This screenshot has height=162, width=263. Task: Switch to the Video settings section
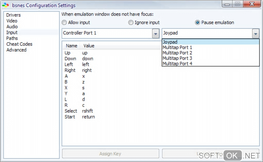[12, 21]
